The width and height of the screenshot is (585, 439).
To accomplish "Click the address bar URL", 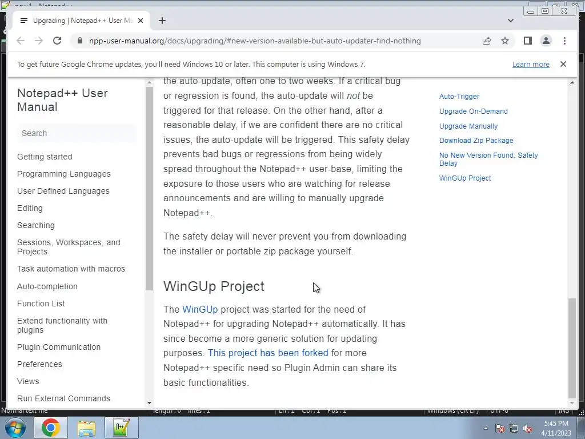I will 255,41.
